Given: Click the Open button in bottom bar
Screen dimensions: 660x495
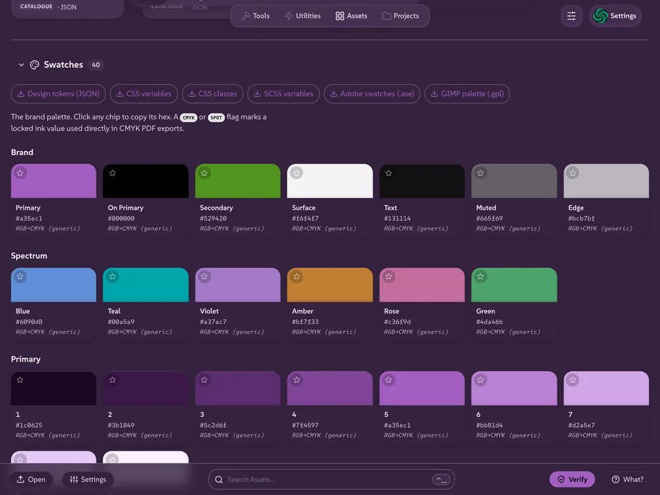Looking at the screenshot, I should 32,479.
